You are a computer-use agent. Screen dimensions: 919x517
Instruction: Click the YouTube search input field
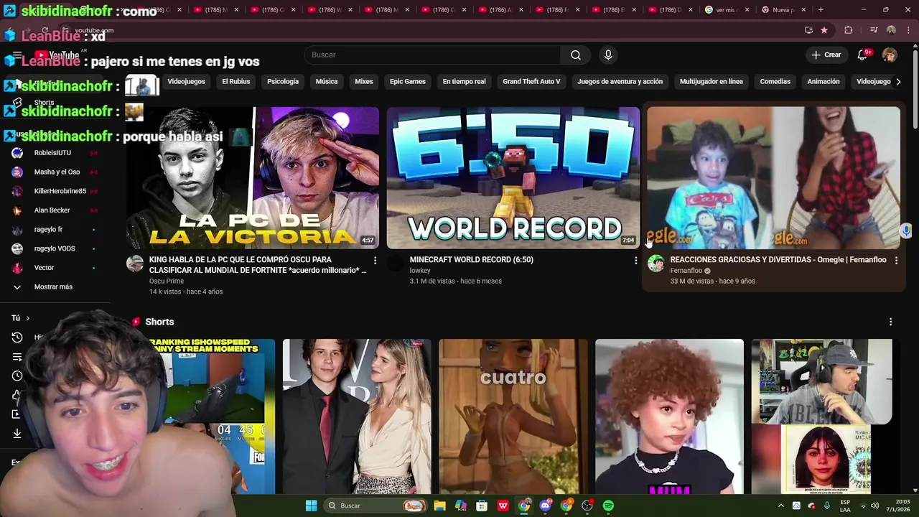pyautogui.click(x=432, y=55)
